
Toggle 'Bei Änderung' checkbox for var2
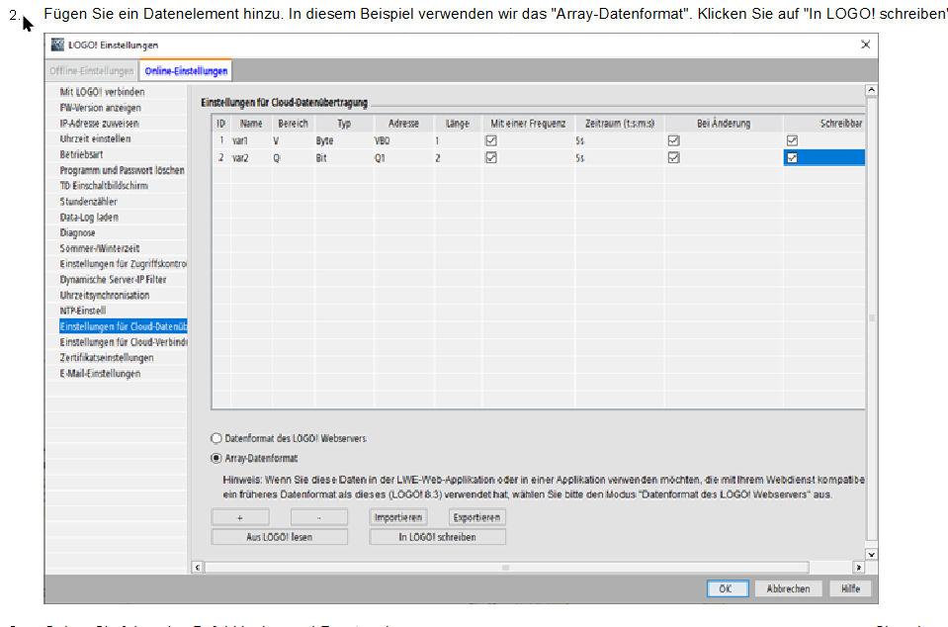(673, 158)
